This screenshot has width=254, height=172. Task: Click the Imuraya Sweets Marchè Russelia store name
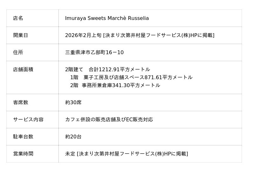(107, 18)
